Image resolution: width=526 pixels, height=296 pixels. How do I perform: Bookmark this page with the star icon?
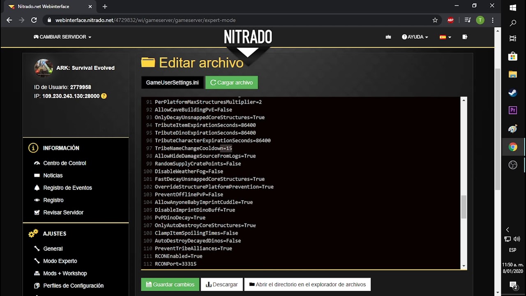pyautogui.click(x=435, y=20)
